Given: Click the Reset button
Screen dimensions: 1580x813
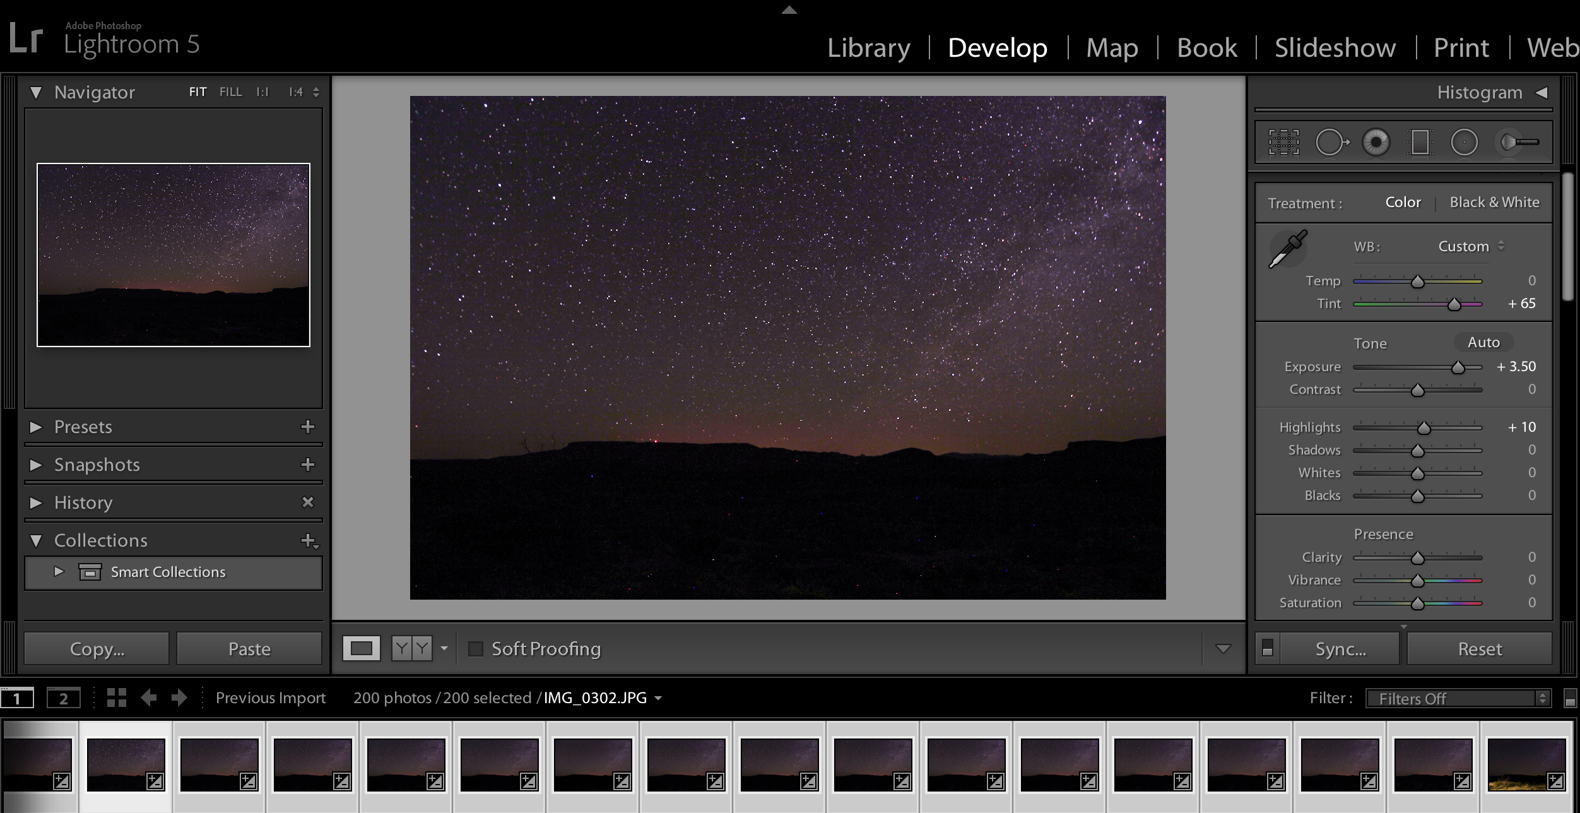Looking at the screenshot, I should (1479, 649).
